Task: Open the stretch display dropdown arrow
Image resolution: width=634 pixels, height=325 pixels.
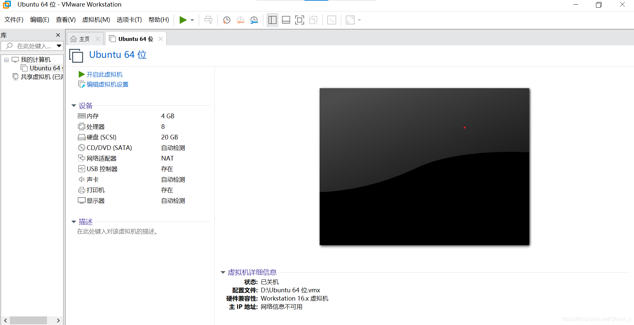Action: (359, 20)
